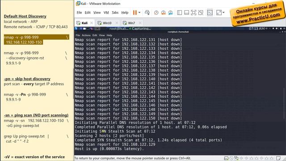Click the Kali applications menu icon

pos(76,29)
